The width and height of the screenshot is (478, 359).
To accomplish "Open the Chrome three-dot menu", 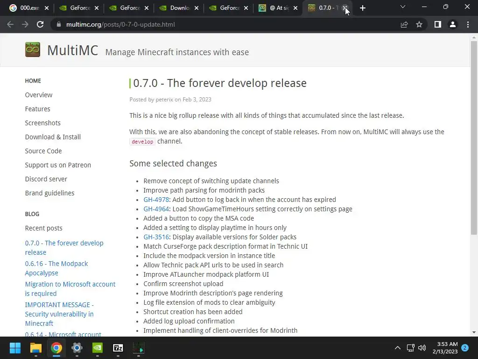I will pos(468,24).
